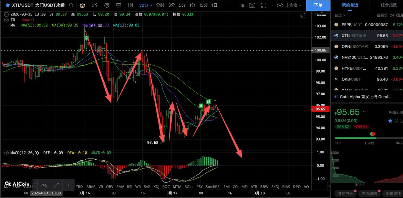Click the OKB exchange icon

[x=337, y=79]
